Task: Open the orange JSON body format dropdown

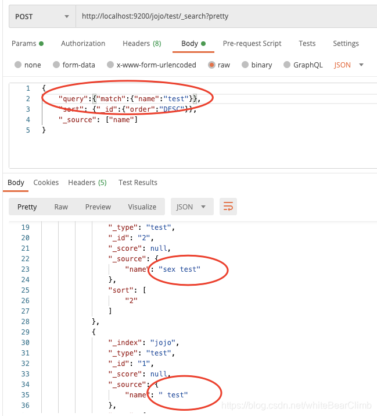Action: pos(349,65)
